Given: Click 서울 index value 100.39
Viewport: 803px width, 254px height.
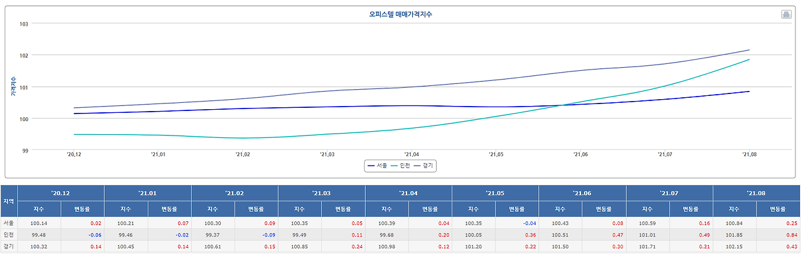Looking at the screenshot, I should 386,223.
